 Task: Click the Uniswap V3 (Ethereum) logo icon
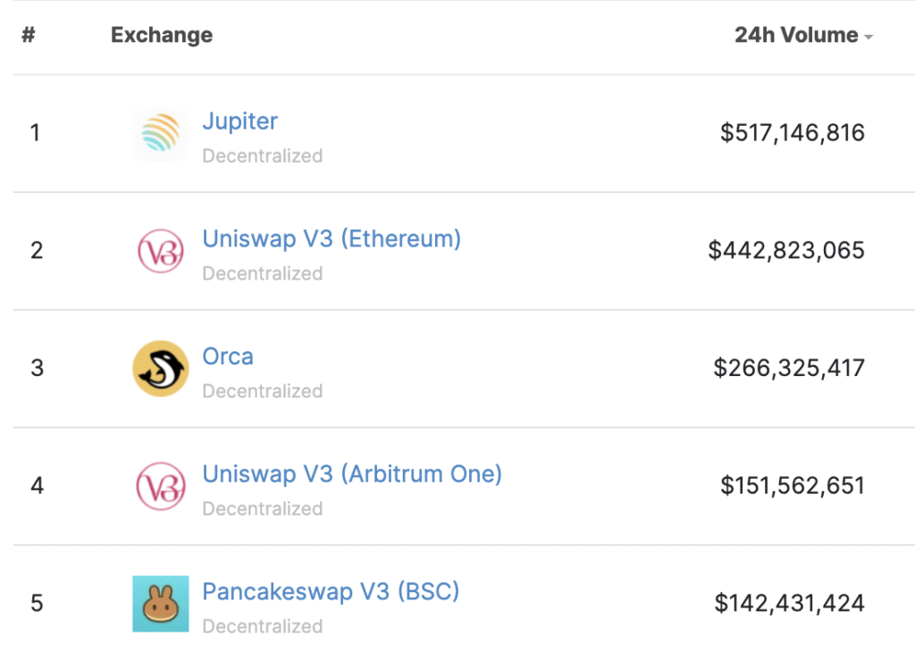tap(160, 251)
